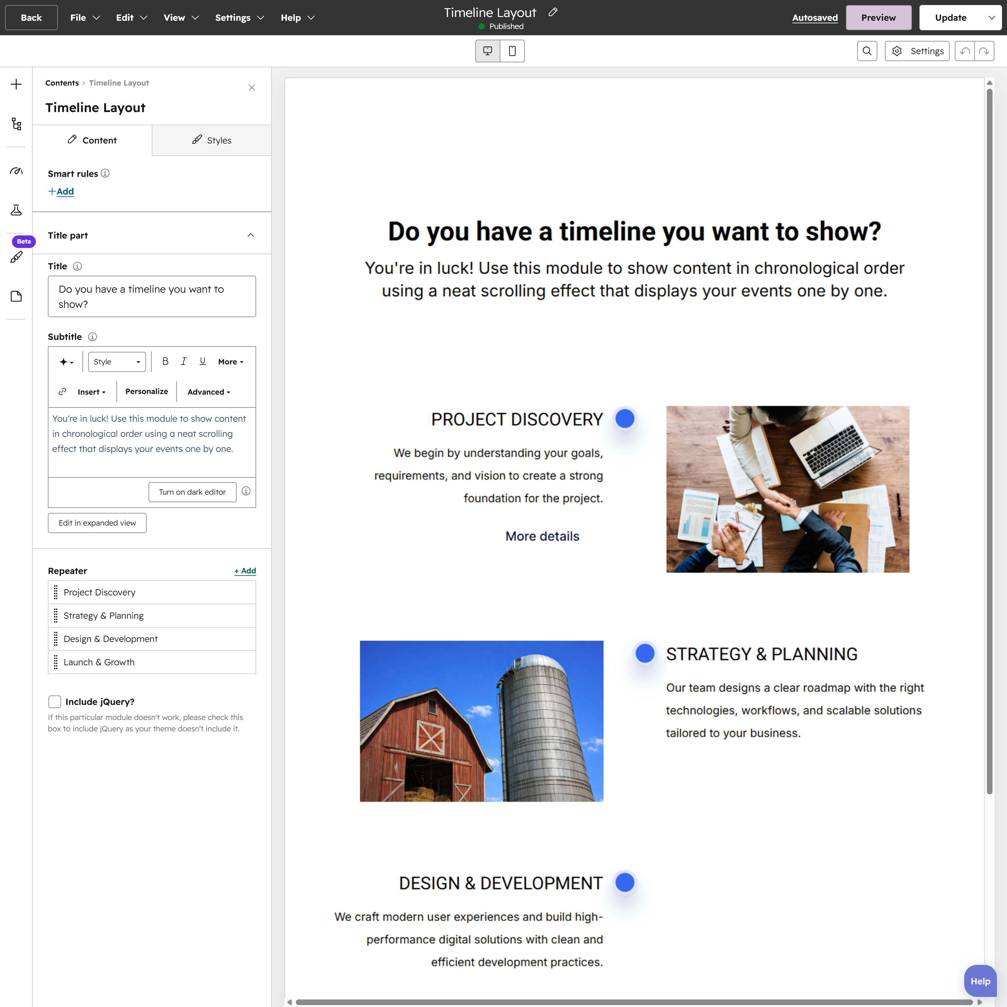
Task: Show Title field info icon
Action: [x=77, y=266]
